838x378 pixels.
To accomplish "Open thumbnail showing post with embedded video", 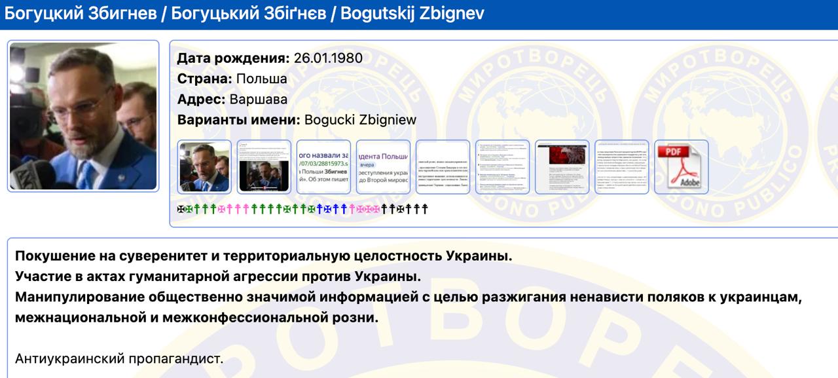I will coord(264,167).
